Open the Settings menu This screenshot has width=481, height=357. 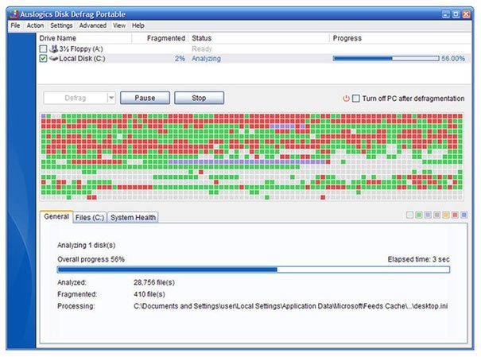[x=61, y=25]
